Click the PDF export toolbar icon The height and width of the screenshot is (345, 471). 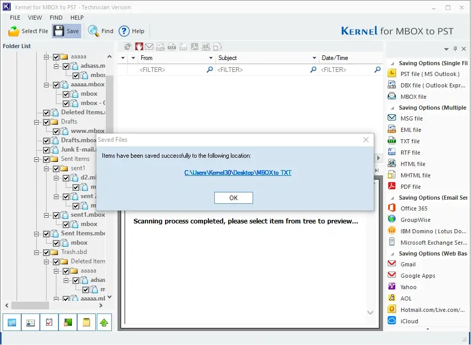pyautogui.click(x=195, y=47)
